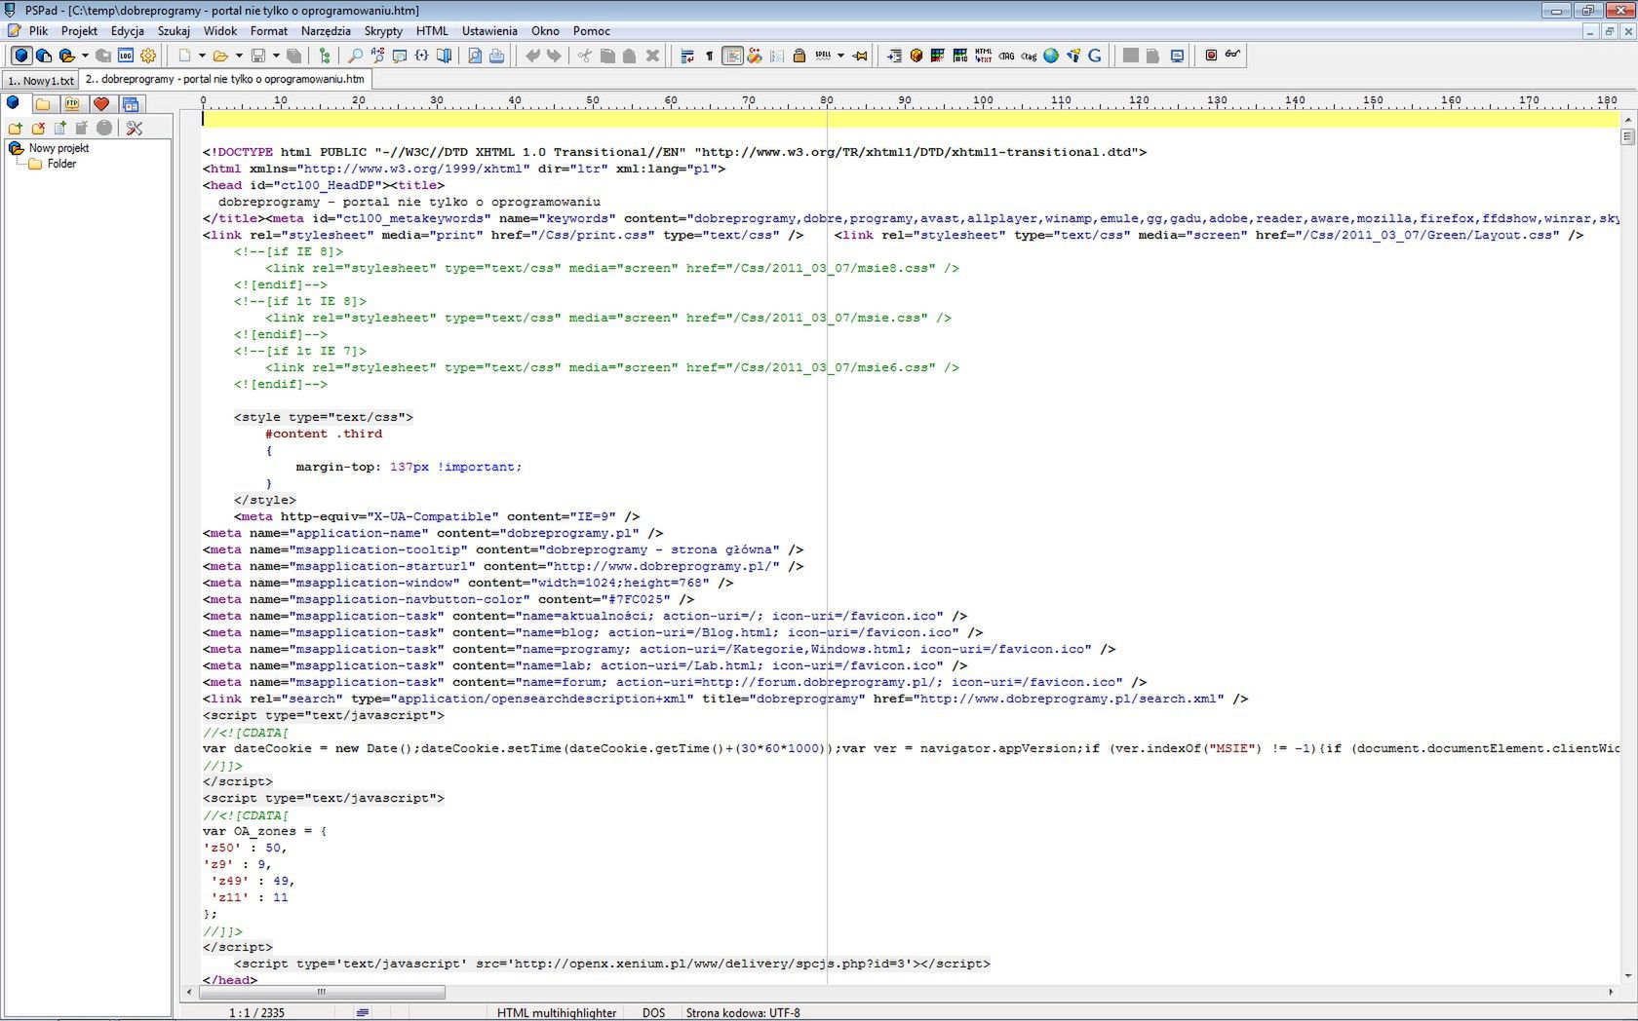This screenshot has width=1638, height=1021.
Task: Open the Szukaj menu
Action: [174, 31]
